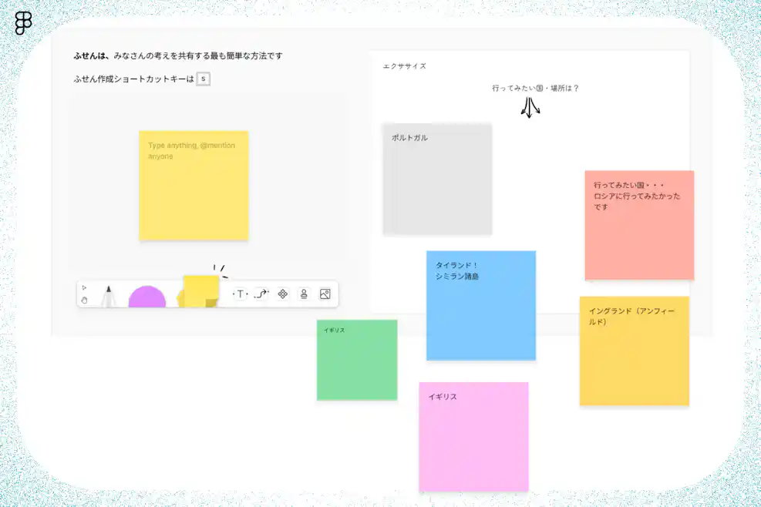Switch to the hand tool

pyautogui.click(x=85, y=301)
